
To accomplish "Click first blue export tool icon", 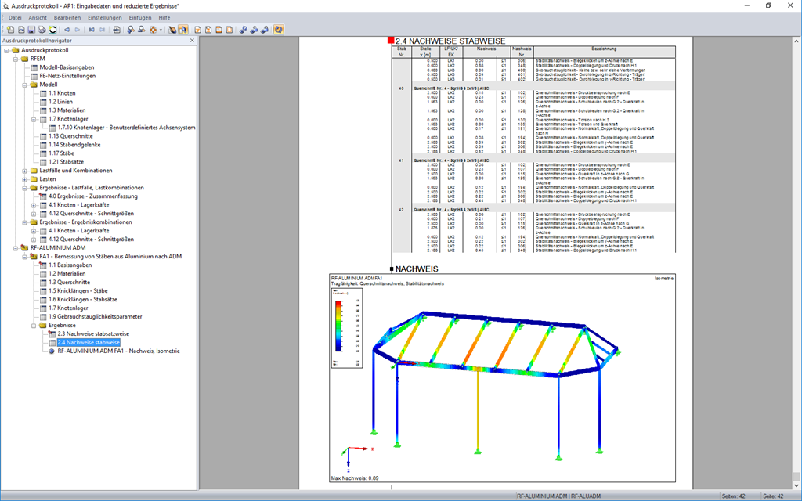I will click(243, 30).
